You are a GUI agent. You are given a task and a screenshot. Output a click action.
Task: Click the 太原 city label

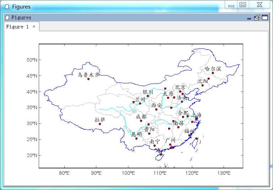(168, 94)
